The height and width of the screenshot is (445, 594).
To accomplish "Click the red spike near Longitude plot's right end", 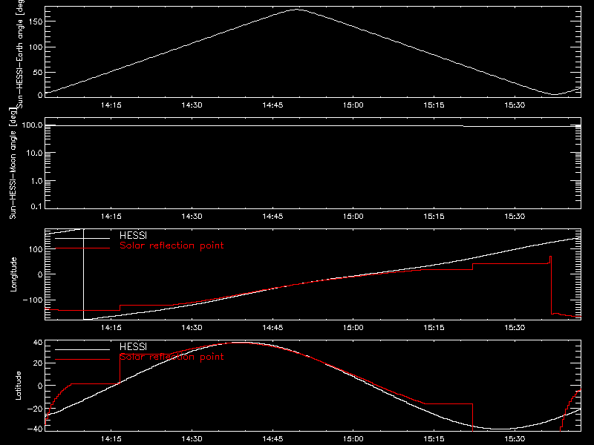I will pyautogui.click(x=550, y=259).
